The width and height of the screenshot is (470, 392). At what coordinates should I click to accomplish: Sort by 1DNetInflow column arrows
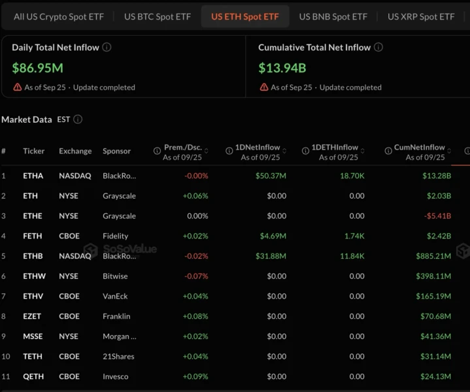coord(284,151)
